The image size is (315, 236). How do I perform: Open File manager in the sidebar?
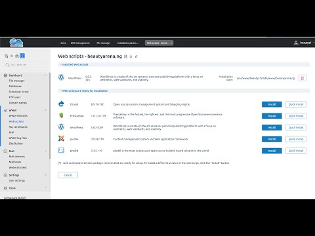(16, 81)
